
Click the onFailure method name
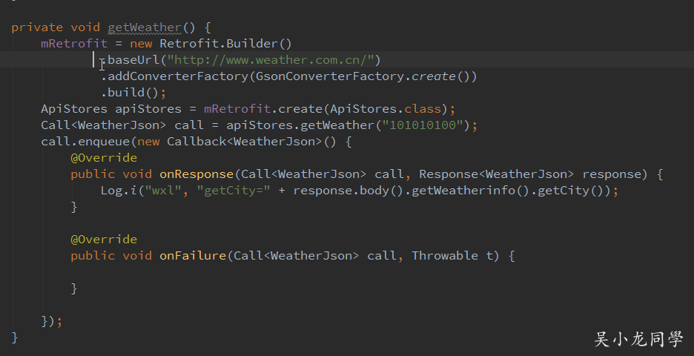point(193,255)
